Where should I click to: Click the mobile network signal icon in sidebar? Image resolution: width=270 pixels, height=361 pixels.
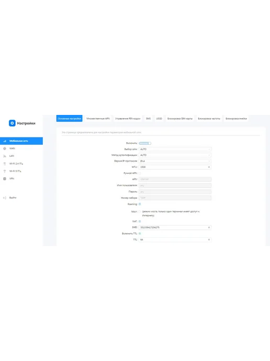5,141
